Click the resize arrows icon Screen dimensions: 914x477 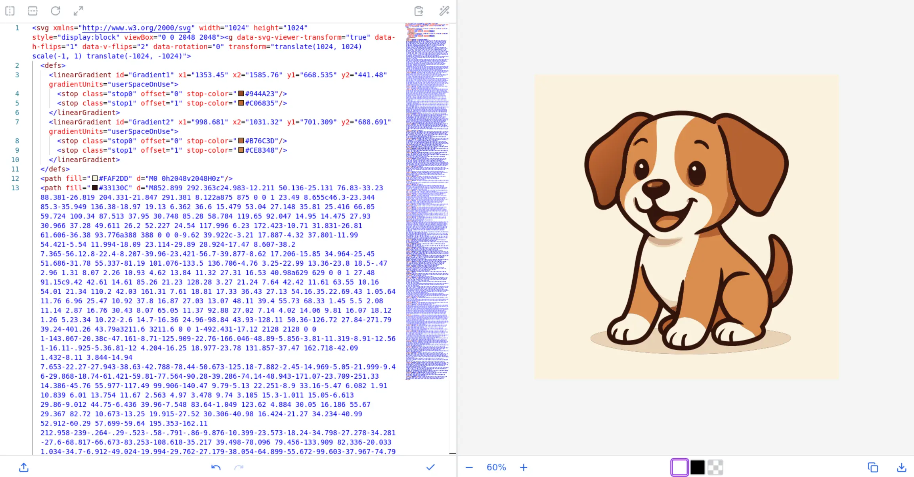(x=78, y=11)
